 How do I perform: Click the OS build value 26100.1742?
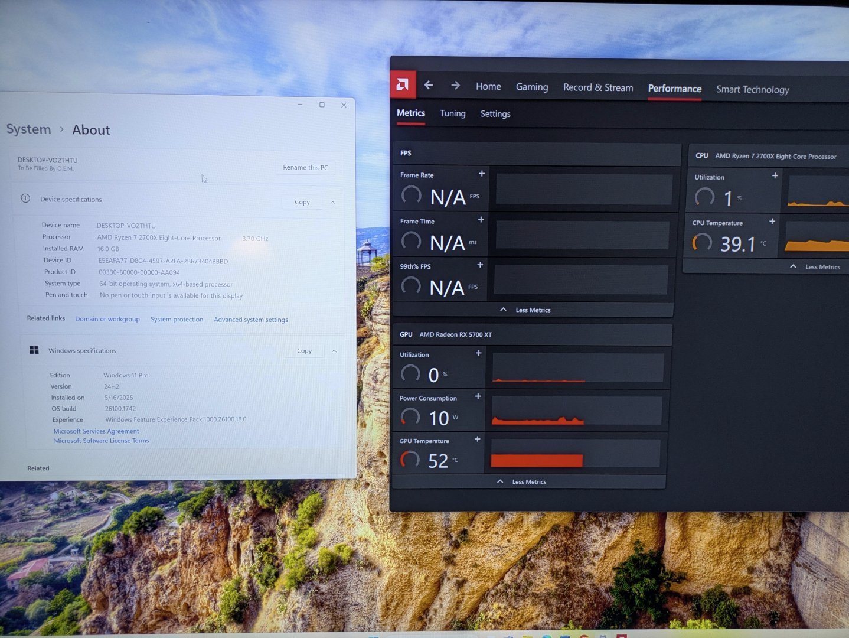click(120, 409)
